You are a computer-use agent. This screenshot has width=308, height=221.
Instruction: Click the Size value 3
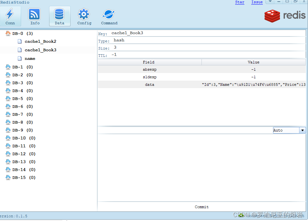115,47
